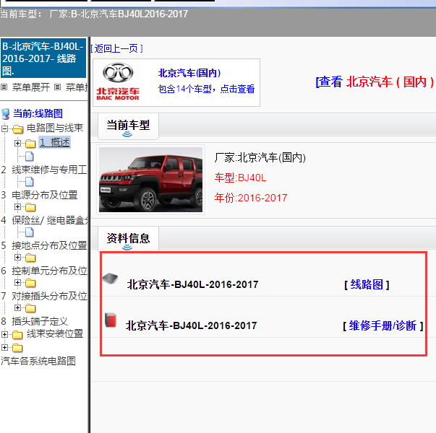
Task: Click the second 北京汽车-BJ40L-2016-2017 row title
Action: click(192, 326)
